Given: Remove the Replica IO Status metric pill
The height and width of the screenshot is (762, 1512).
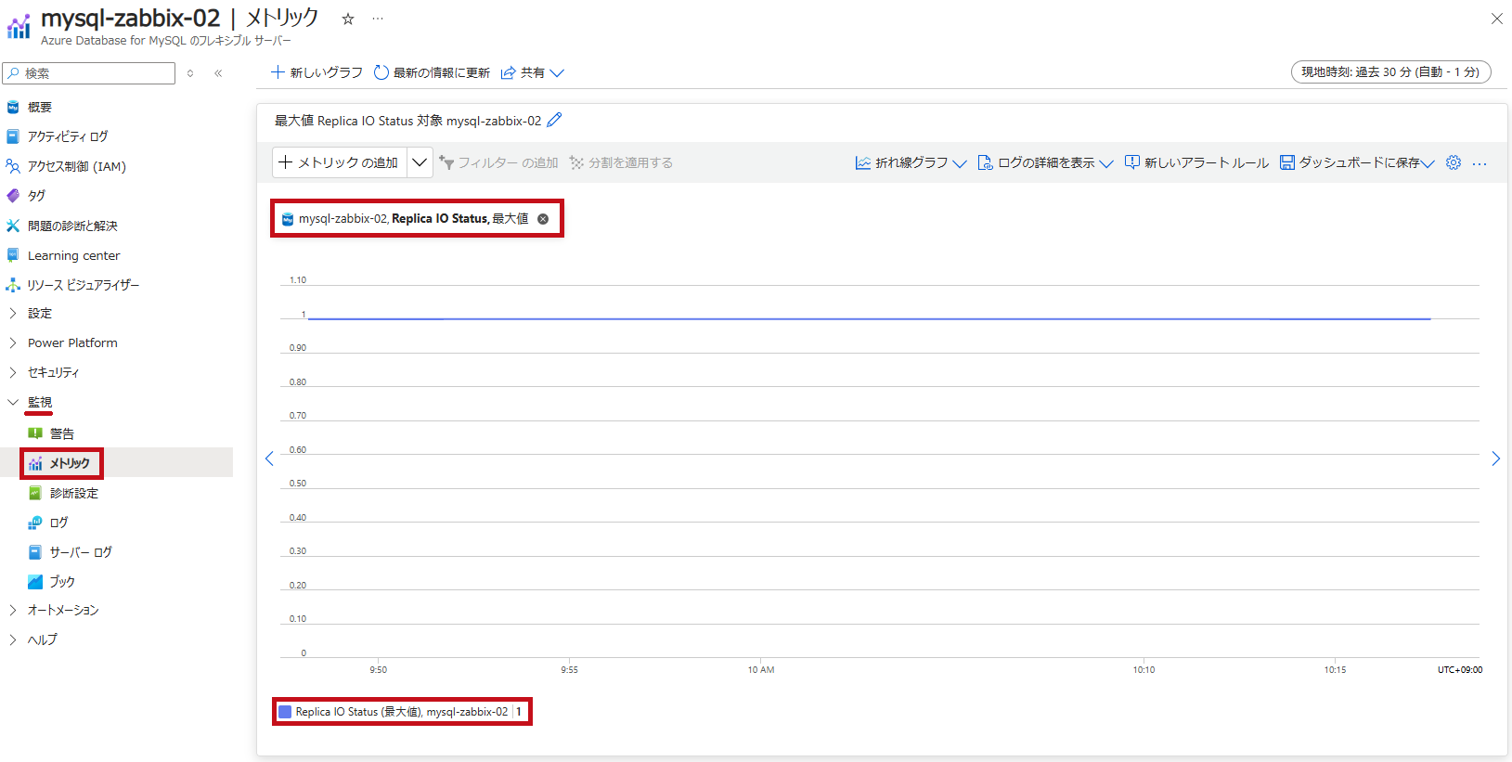Looking at the screenshot, I should point(543,219).
